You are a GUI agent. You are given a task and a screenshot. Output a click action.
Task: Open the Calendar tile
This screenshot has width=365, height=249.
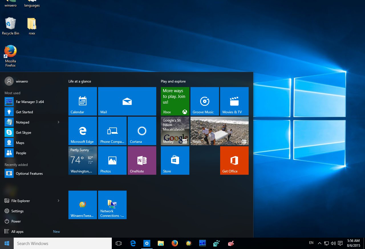pyautogui.click(x=83, y=101)
